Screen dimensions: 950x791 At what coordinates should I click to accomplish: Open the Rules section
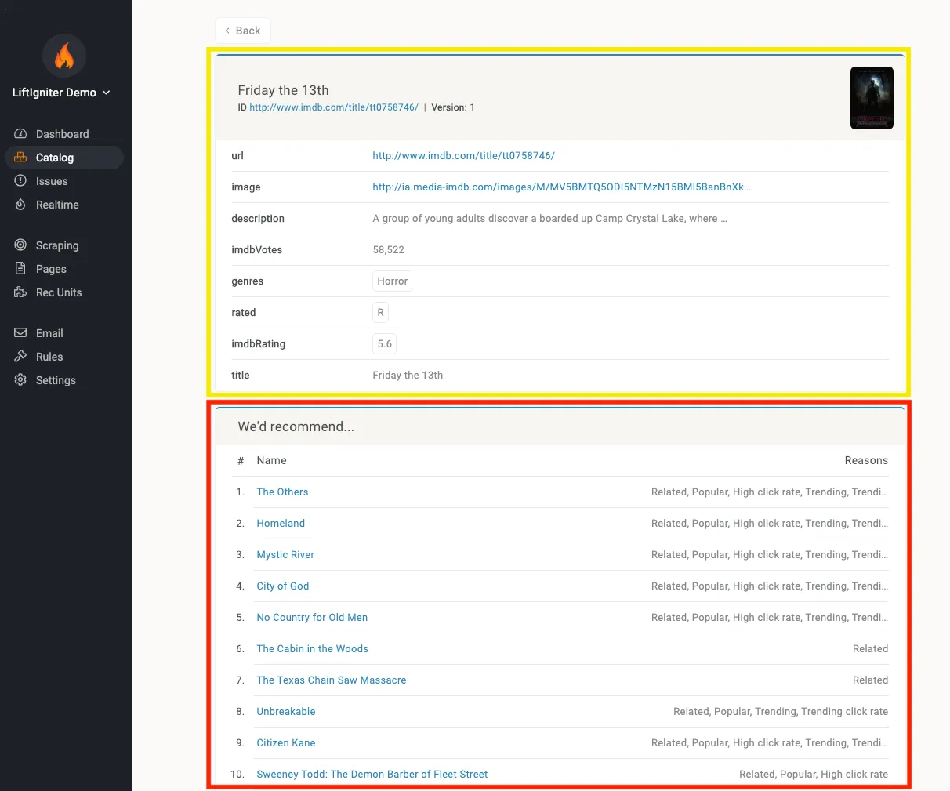coord(64,357)
